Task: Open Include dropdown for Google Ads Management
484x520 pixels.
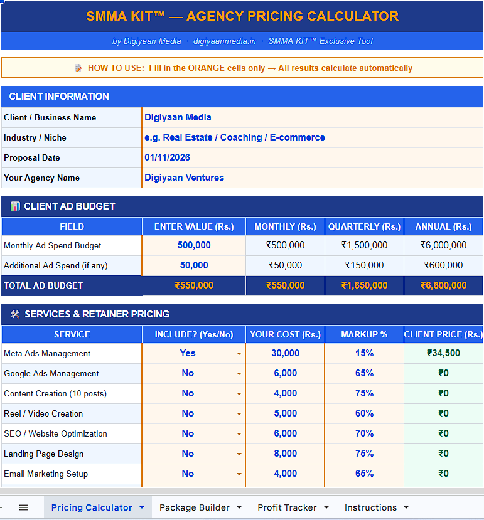Action: click(239, 374)
